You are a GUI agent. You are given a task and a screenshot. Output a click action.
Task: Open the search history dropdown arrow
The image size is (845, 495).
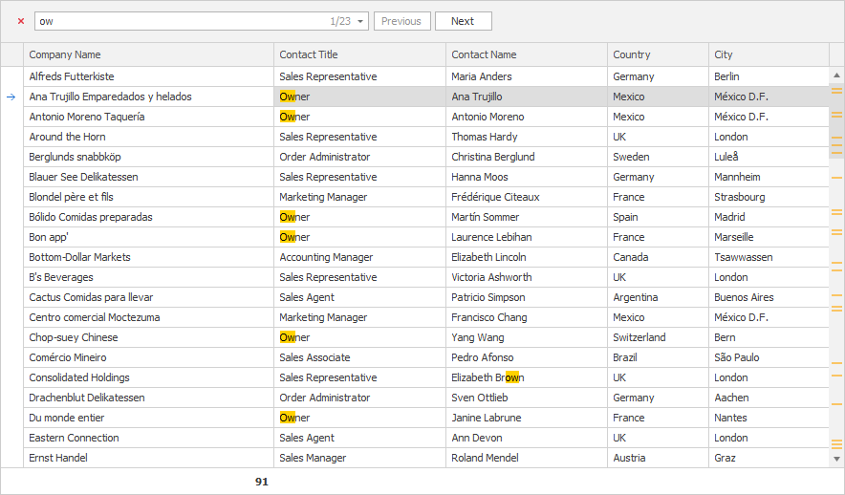(x=360, y=21)
